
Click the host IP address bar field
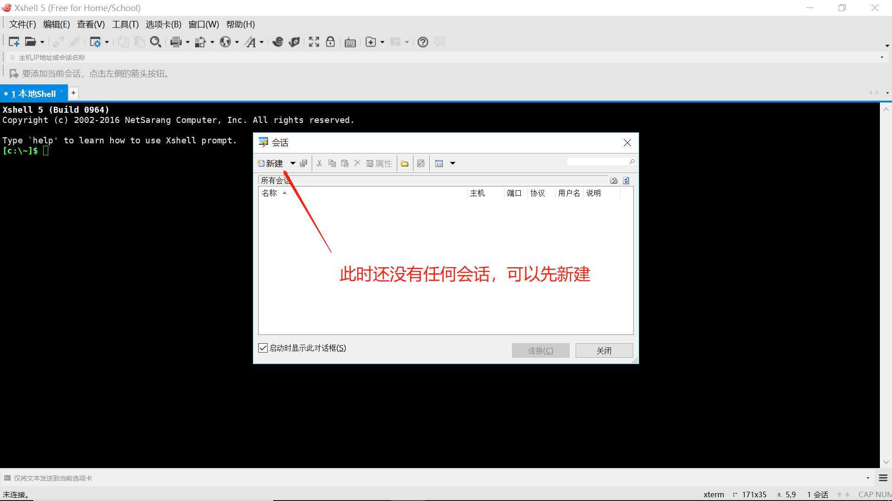[446, 58]
